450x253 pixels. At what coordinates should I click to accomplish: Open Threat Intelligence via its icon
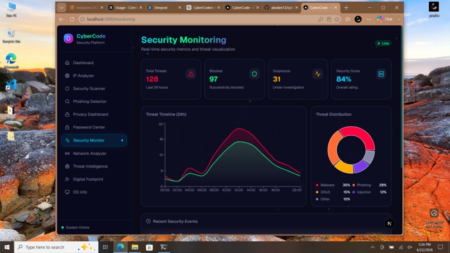(x=67, y=166)
